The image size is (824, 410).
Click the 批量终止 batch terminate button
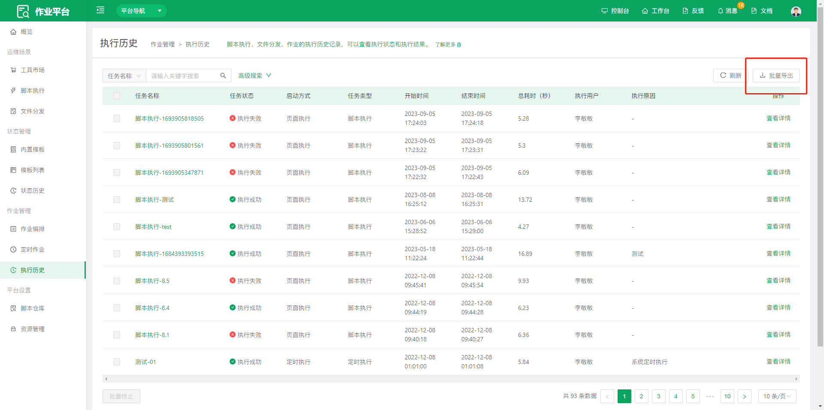click(121, 396)
